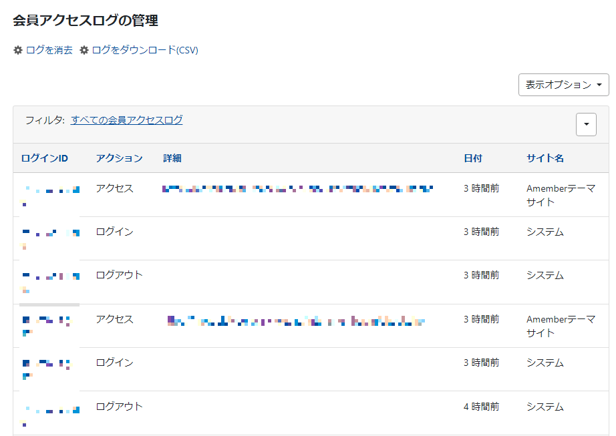Click Amemberテーマサイト in the fourth row
Screen dimensions: 616x436
[x=561, y=326]
